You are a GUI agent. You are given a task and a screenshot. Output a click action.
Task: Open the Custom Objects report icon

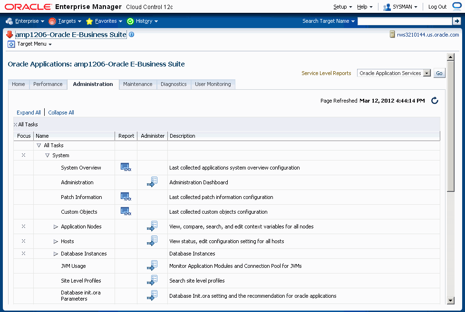[126, 211]
